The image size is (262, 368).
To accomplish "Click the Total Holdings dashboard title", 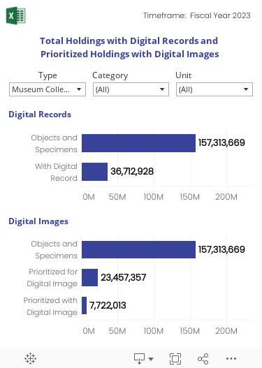I will (129, 47).
